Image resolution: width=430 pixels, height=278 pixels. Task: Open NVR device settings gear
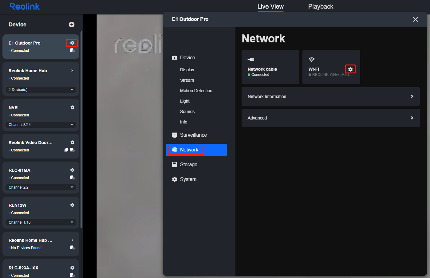(x=72, y=108)
